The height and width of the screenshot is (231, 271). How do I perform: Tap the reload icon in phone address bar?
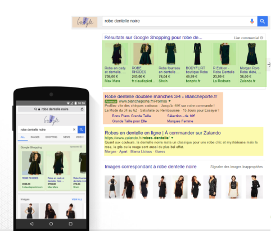click(82, 109)
